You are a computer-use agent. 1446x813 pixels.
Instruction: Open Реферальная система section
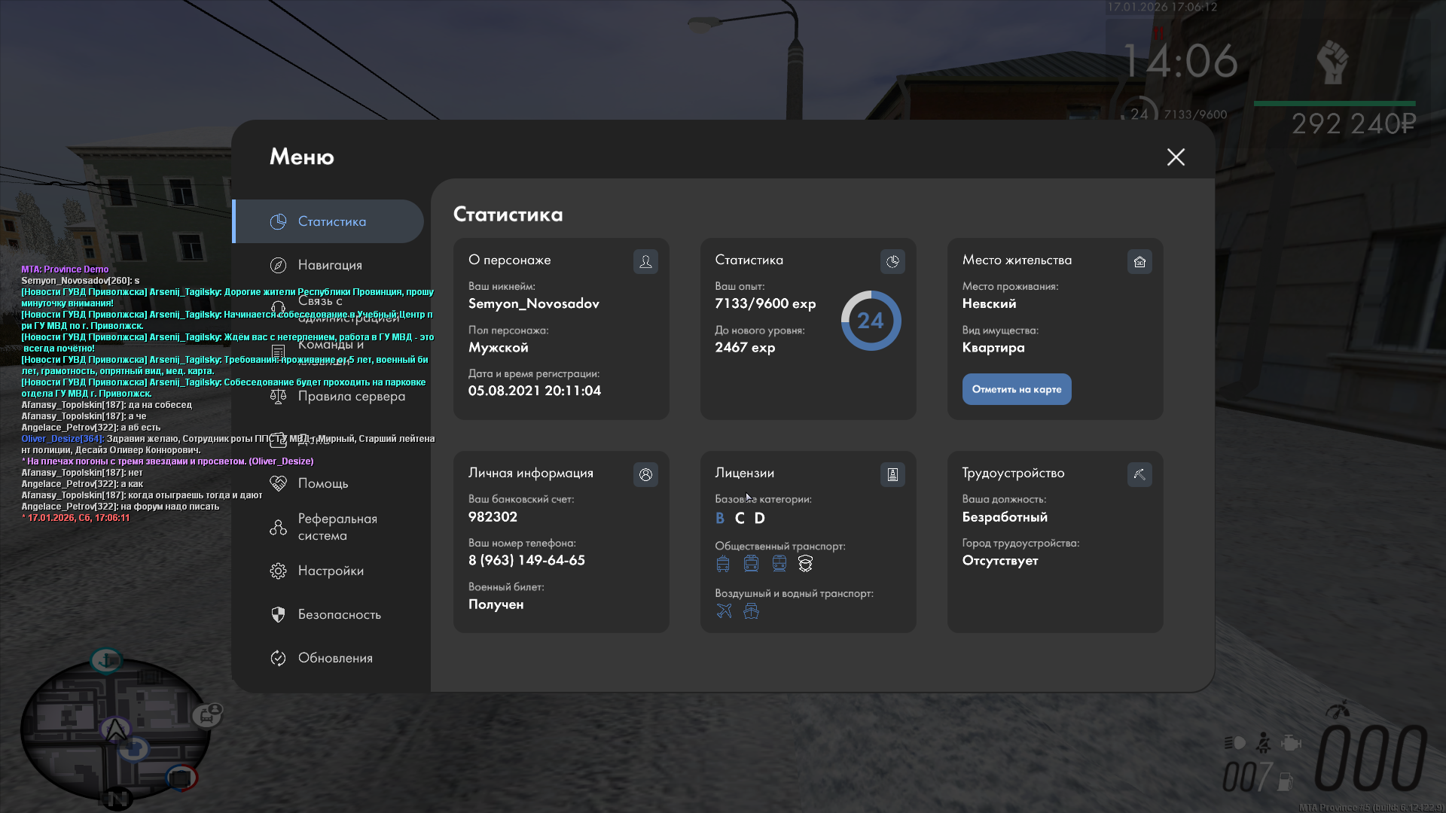337,527
